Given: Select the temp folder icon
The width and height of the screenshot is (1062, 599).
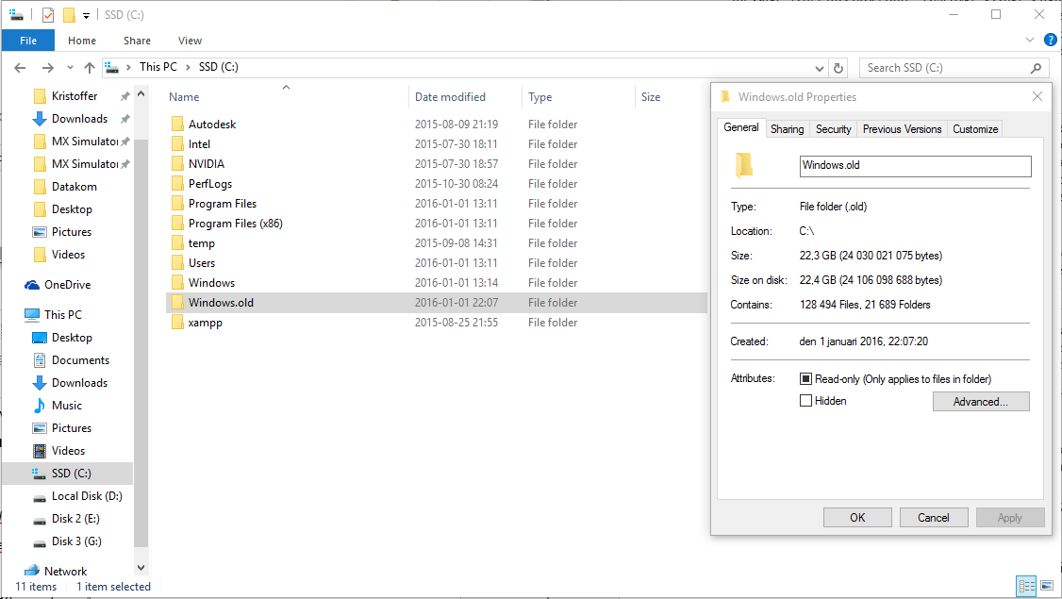Looking at the screenshot, I should [x=177, y=242].
